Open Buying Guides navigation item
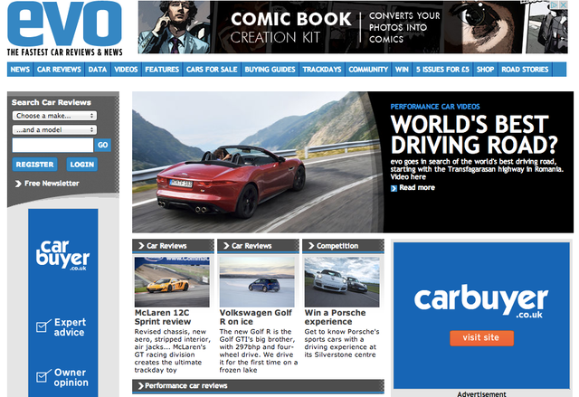The width and height of the screenshot is (579, 397). pos(270,70)
